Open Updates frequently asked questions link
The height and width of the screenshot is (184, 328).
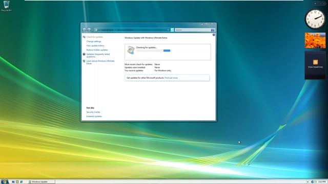[x=98, y=55]
